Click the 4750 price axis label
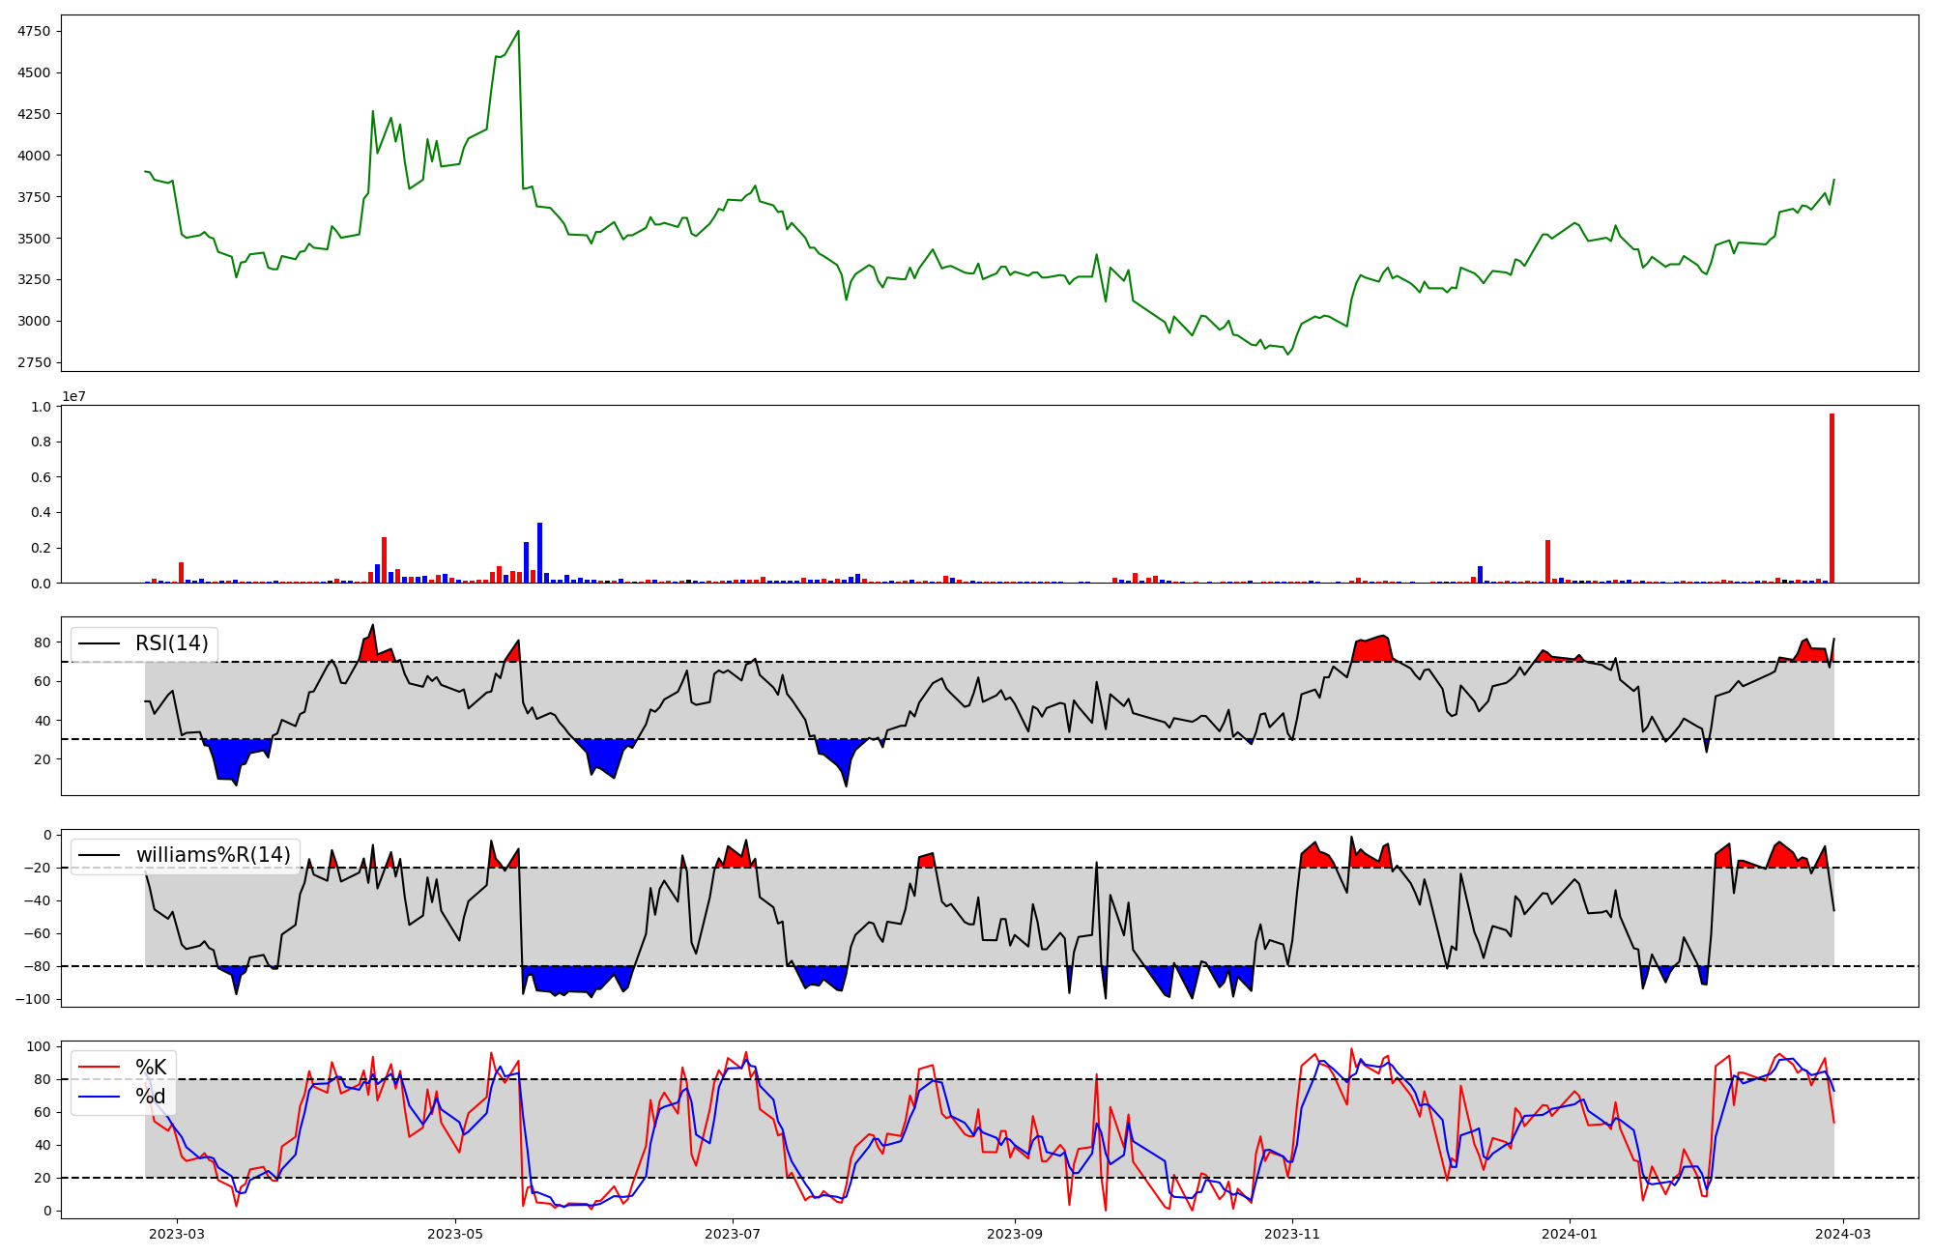Viewport: 1933px width, 1256px height. pos(34,31)
